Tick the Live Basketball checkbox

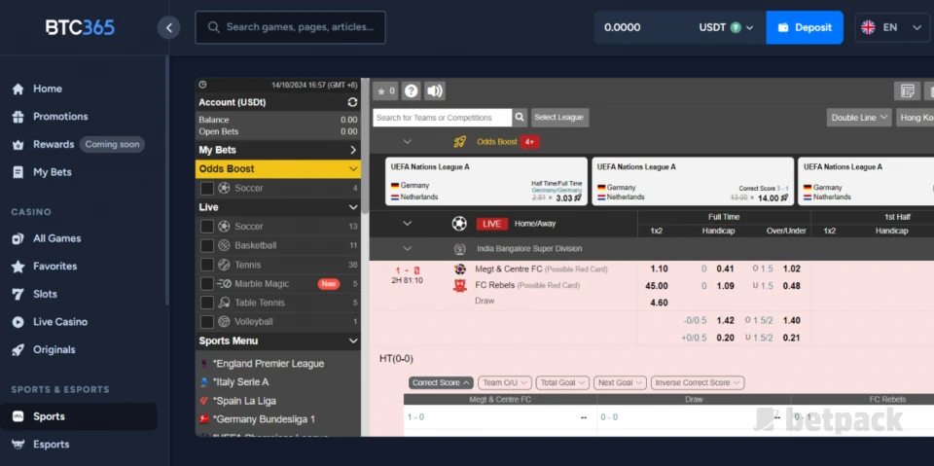point(207,245)
